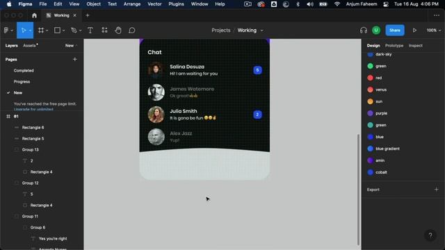Go to the Figma home icon
This screenshot has width=445, height=250.
coord(34,15)
